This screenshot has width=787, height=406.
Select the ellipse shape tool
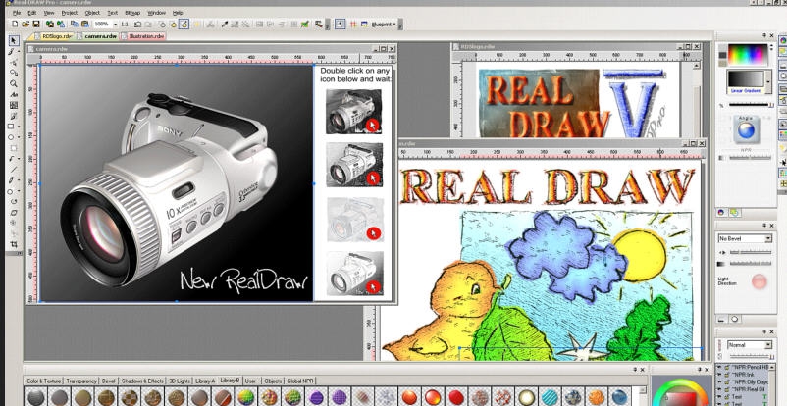click(x=12, y=137)
